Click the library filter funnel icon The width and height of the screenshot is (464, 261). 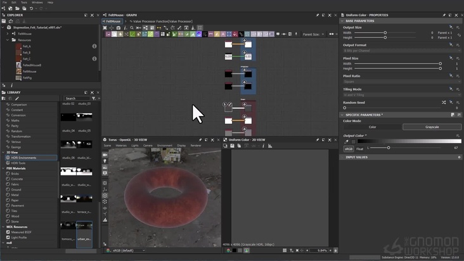click(x=94, y=98)
